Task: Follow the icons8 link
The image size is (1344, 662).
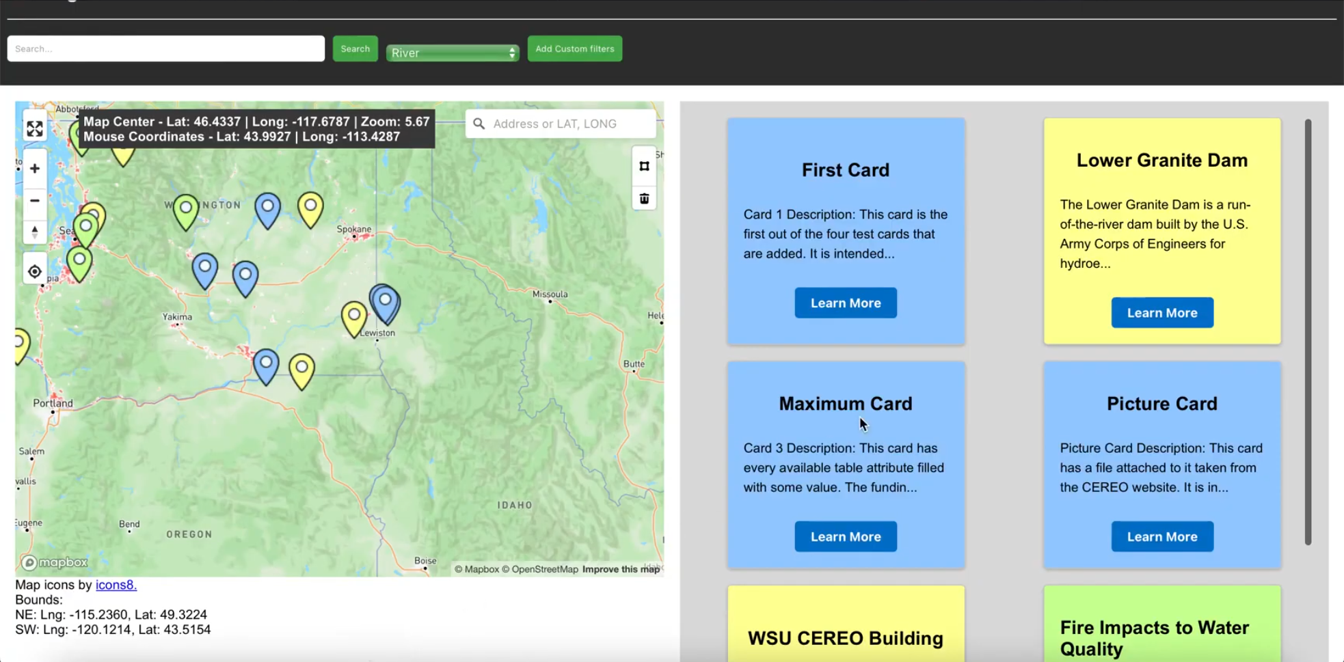Action: [116, 585]
